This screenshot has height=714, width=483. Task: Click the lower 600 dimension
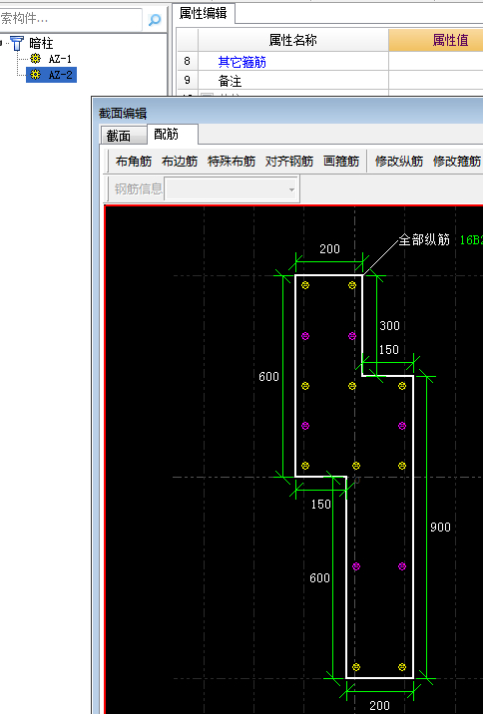click(x=320, y=577)
